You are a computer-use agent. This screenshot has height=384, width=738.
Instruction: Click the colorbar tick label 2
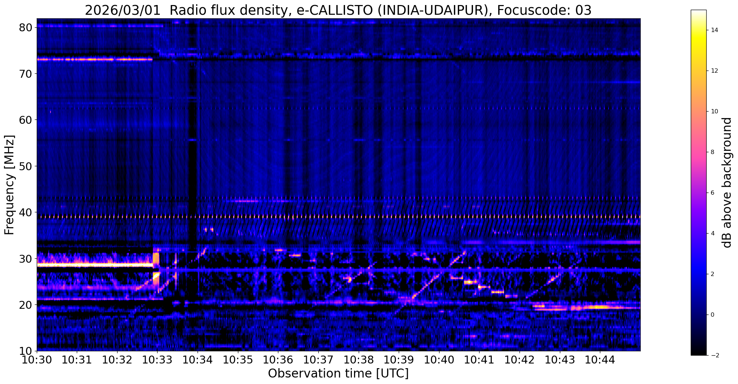[x=712, y=274]
